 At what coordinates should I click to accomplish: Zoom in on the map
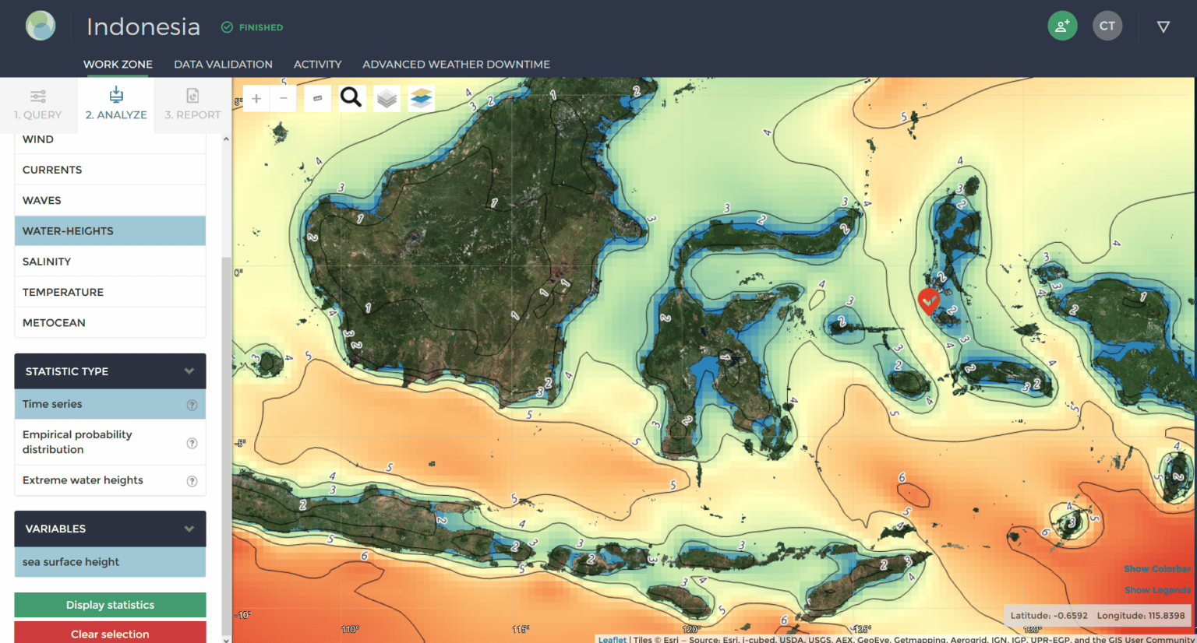click(x=256, y=98)
